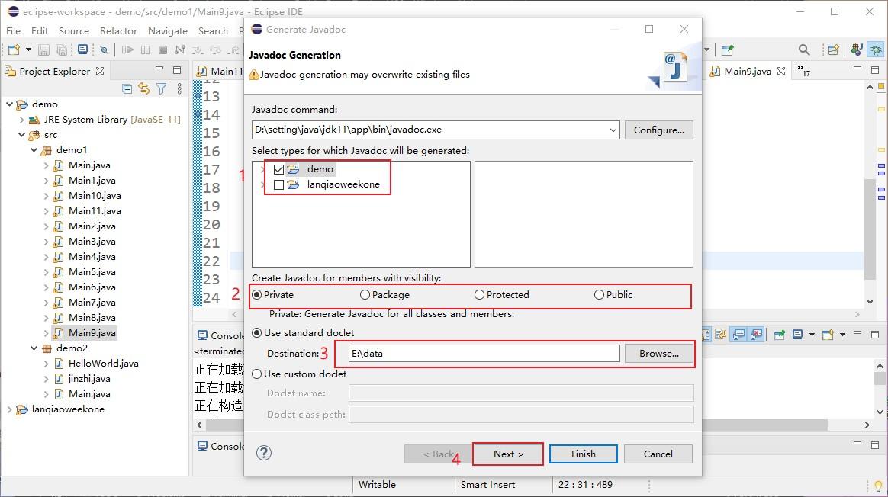Click the Open Console monitor toolbar icon

[x=82, y=50]
